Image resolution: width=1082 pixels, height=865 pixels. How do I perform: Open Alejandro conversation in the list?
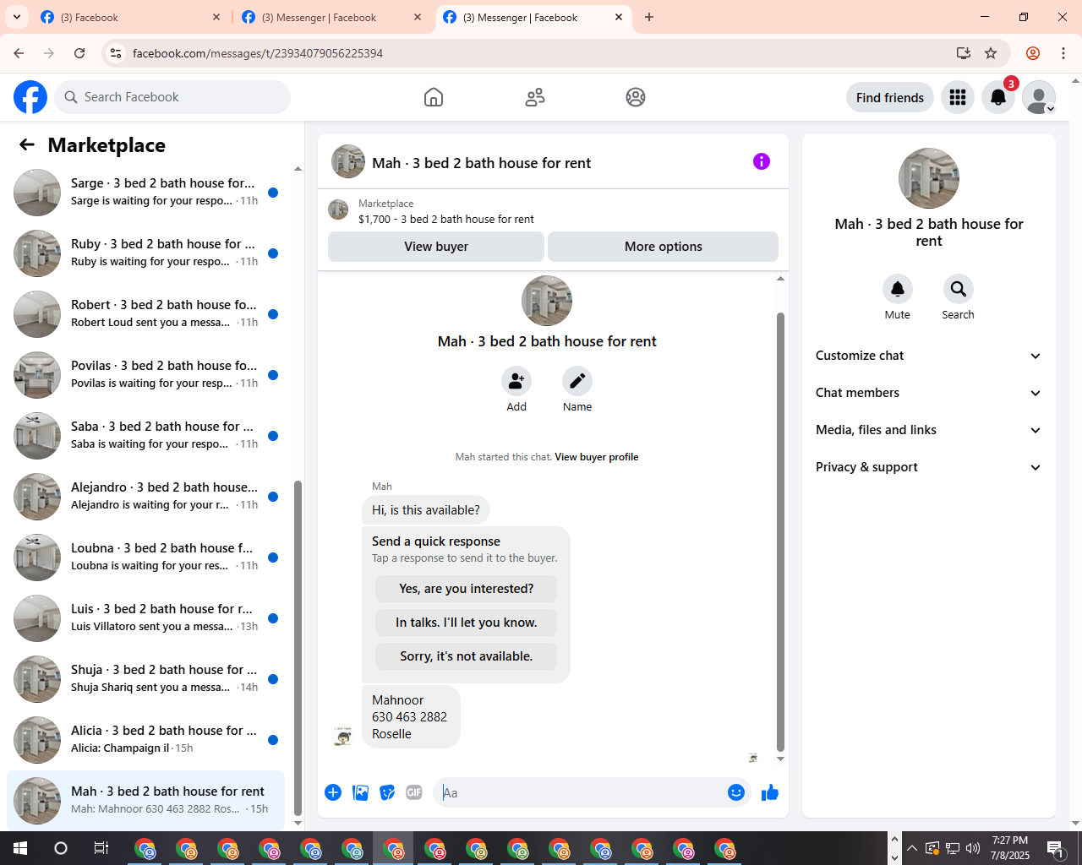(x=145, y=497)
